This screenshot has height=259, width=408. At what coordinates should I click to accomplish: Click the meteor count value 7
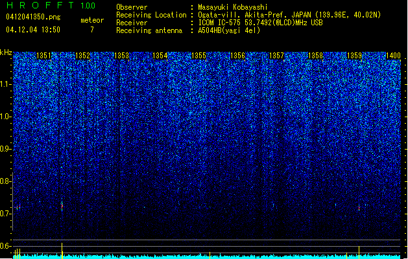click(92, 30)
